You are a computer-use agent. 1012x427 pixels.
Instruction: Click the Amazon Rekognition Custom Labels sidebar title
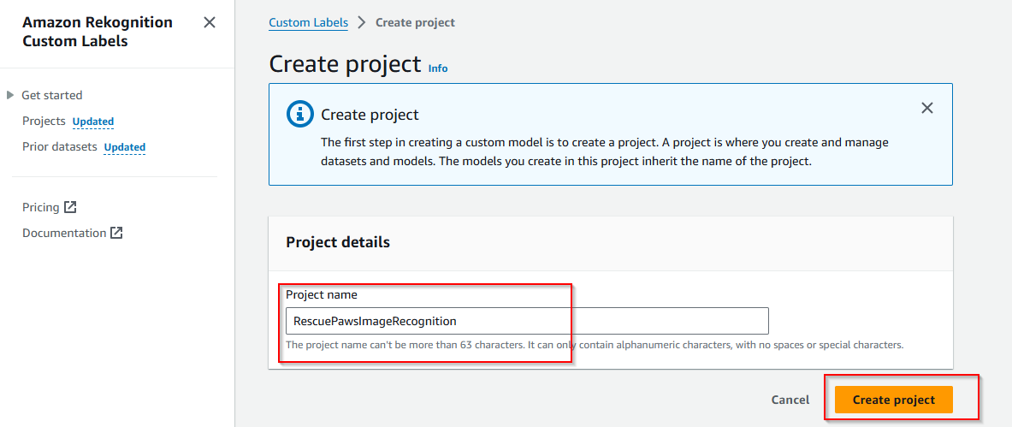[98, 32]
